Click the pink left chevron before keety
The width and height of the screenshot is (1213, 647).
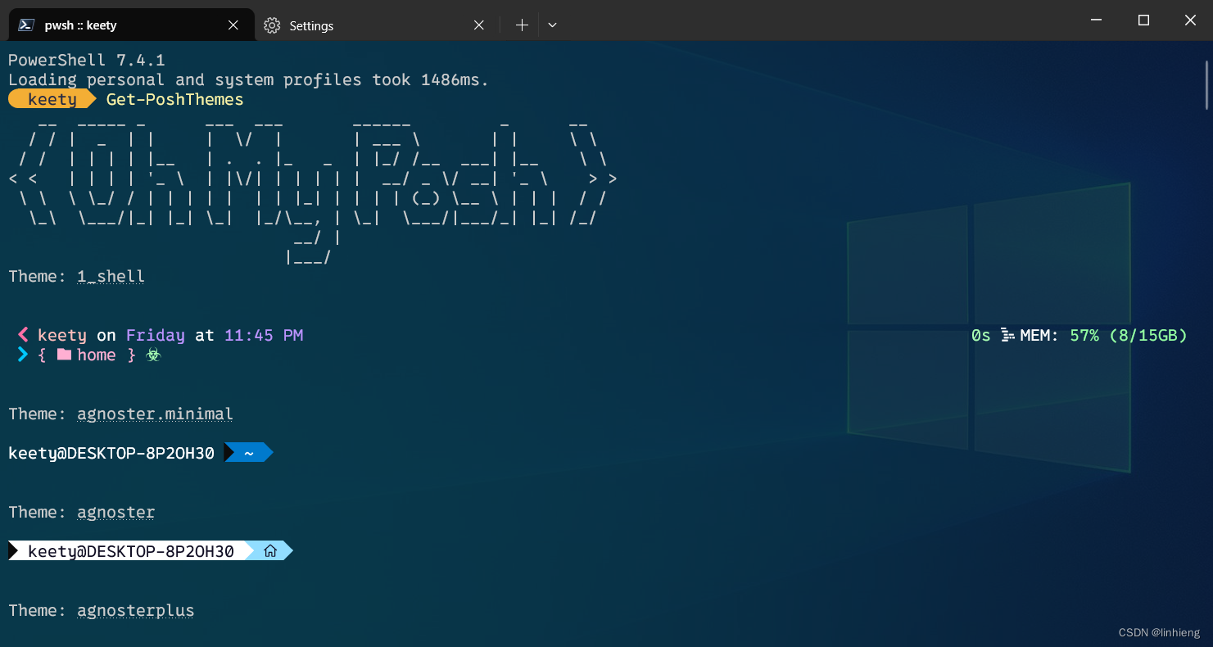point(23,335)
